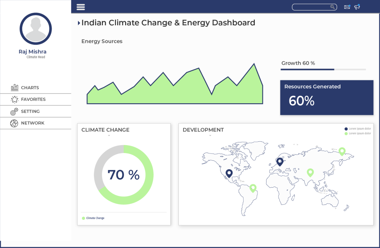Click the gears icon beside Setting
380x248 pixels.
click(x=14, y=112)
